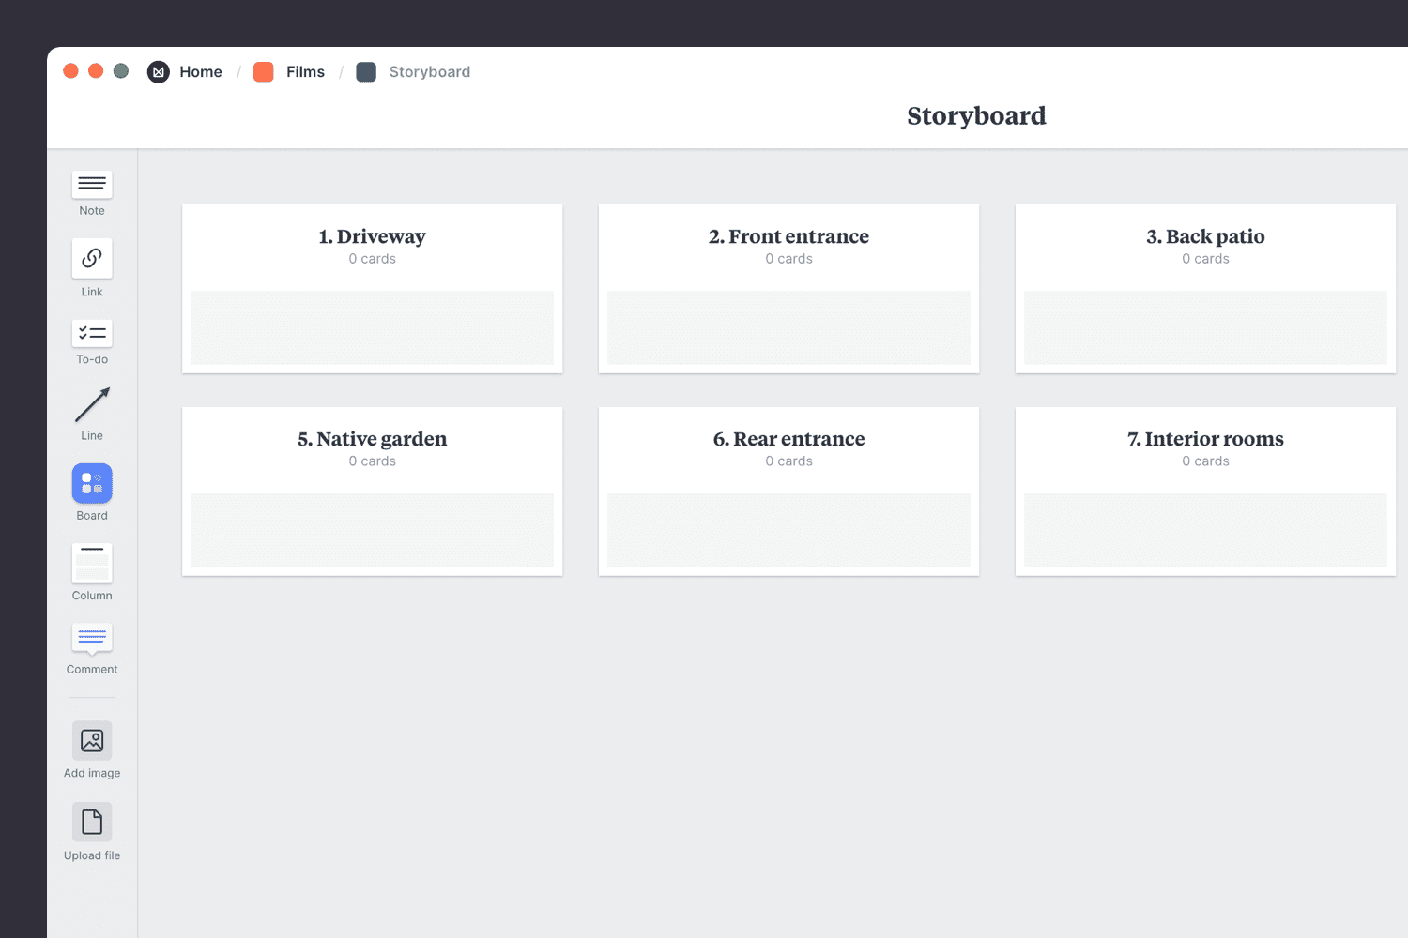Open the 5. Native garden board

(x=372, y=439)
